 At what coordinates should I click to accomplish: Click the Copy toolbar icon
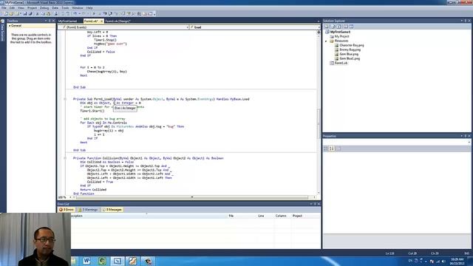(x=43, y=13)
